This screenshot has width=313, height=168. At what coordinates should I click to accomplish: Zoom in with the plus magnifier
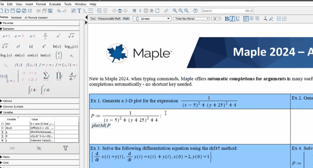click(175, 11)
